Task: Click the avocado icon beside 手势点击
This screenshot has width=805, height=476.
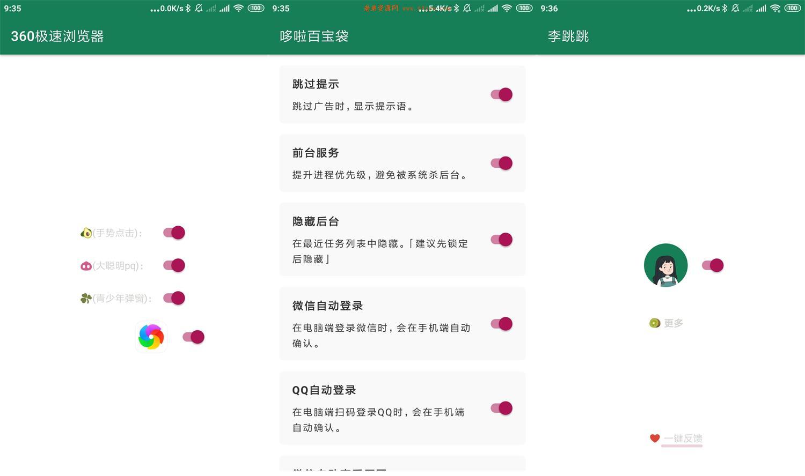Action: pyautogui.click(x=86, y=233)
